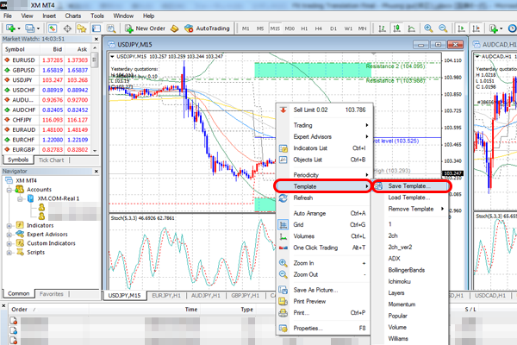Select the bar chart toolbar icon
Viewport: 517px width, 345px height.
point(382,28)
